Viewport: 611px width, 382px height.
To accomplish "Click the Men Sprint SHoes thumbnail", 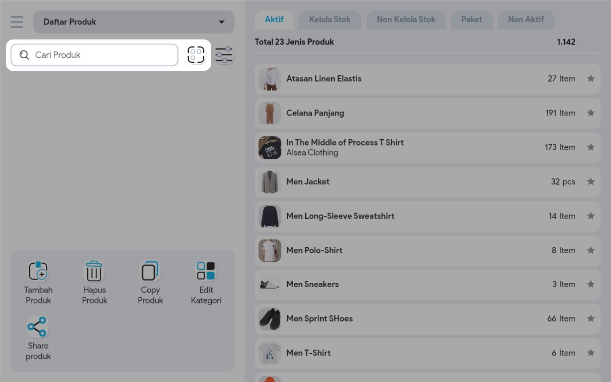I will [270, 319].
